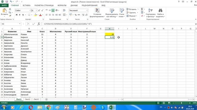The image size is (197, 110).
Task: Open the Name Box dropdown arrow
Action: pos(20,24)
